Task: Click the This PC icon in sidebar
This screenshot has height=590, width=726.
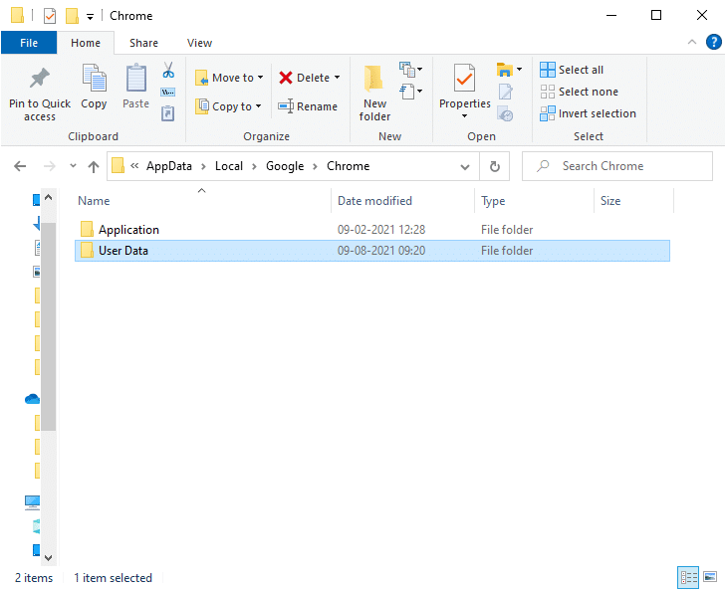Action: click(x=33, y=502)
